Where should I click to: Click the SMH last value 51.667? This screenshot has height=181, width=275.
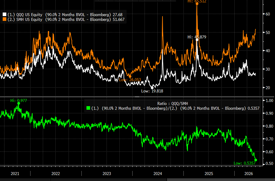118,19
